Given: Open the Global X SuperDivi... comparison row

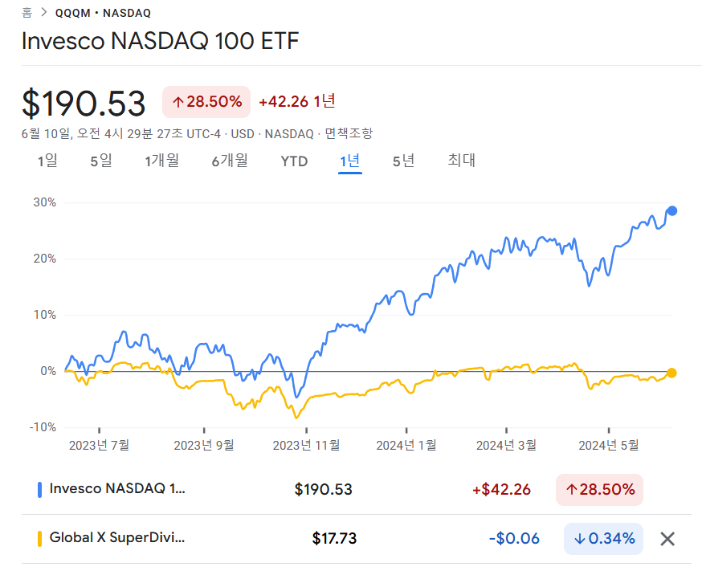Looking at the screenshot, I should point(117,539).
